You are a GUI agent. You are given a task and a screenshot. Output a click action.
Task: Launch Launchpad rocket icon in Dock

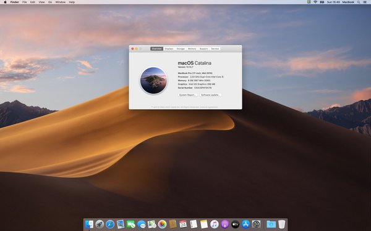[x=100, y=224]
